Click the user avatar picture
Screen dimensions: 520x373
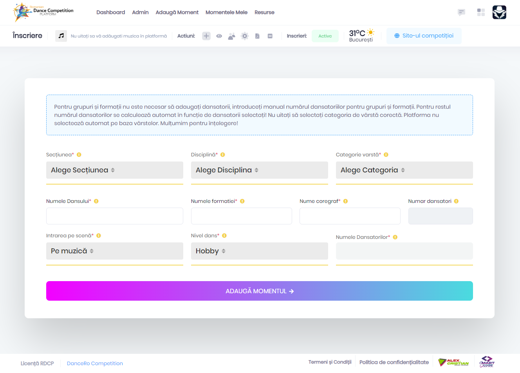pos(499,13)
